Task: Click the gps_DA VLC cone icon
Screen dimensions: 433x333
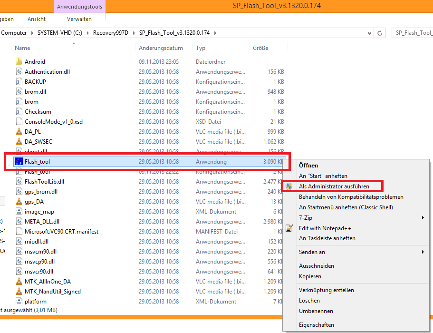Action: [x=19, y=201]
